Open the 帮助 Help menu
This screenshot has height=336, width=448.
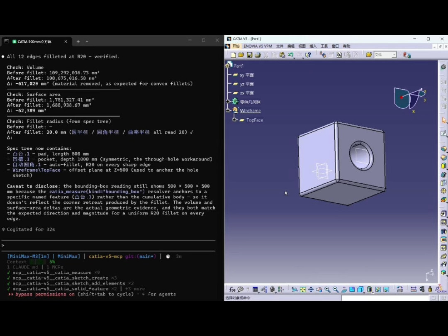click(346, 46)
